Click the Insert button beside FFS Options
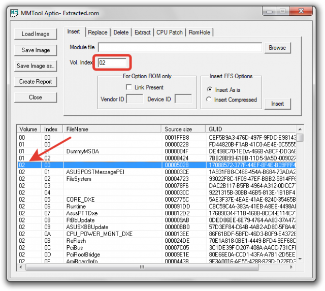The image size is (325, 291). point(278,104)
